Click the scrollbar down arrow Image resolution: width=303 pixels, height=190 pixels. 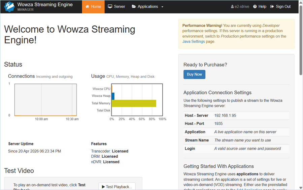tap(301, 188)
